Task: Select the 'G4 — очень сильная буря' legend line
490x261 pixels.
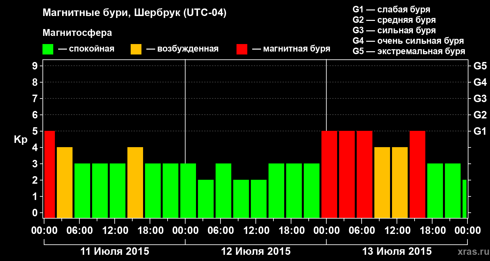Action: (408, 41)
